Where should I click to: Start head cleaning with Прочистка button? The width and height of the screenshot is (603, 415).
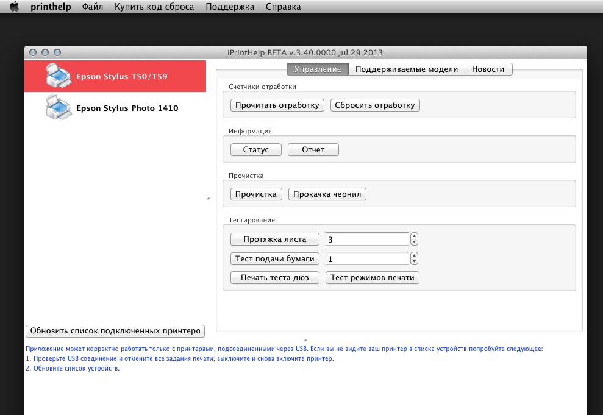click(x=255, y=194)
